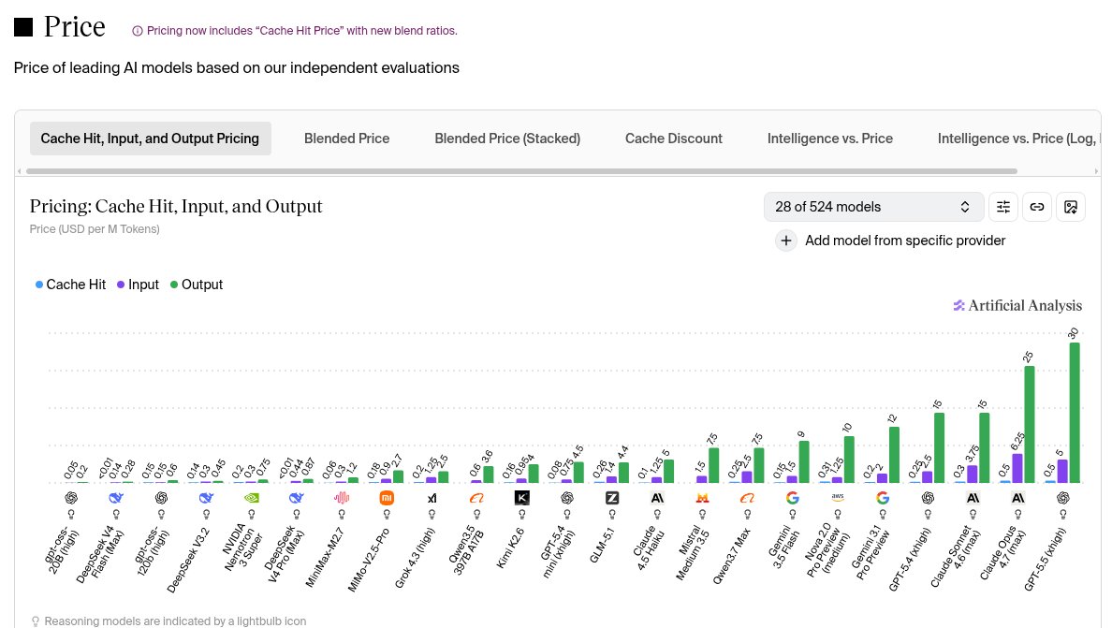The height and width of the screenshot is (628, 1112).
Task: Click the plus icon to add model
Action: tap(785, 241)
